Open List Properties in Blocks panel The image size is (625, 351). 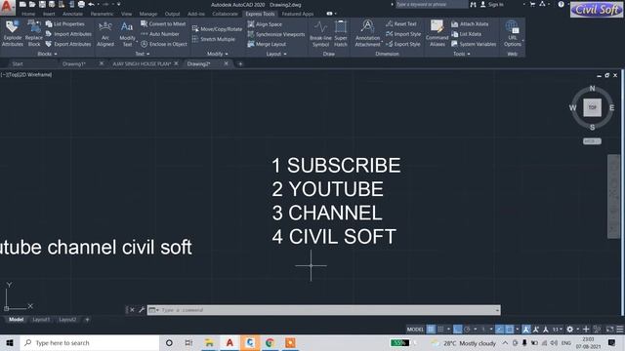[65, 23]
